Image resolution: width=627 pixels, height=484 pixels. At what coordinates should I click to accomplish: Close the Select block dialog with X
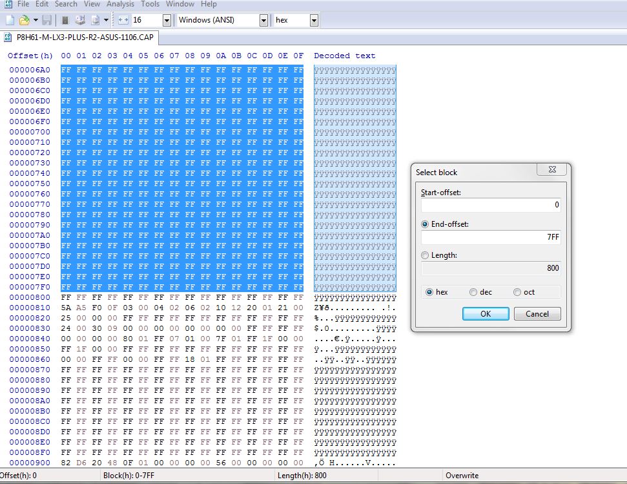552,169
